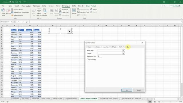
Task: Switch to the Pivot Slicers sheet
Action: tap(46, 99)
